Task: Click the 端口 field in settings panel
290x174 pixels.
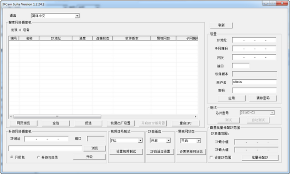Action: pos(240,66)
